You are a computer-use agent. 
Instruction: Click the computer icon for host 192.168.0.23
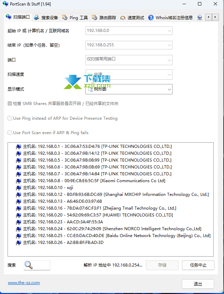(x=19, y=222)
